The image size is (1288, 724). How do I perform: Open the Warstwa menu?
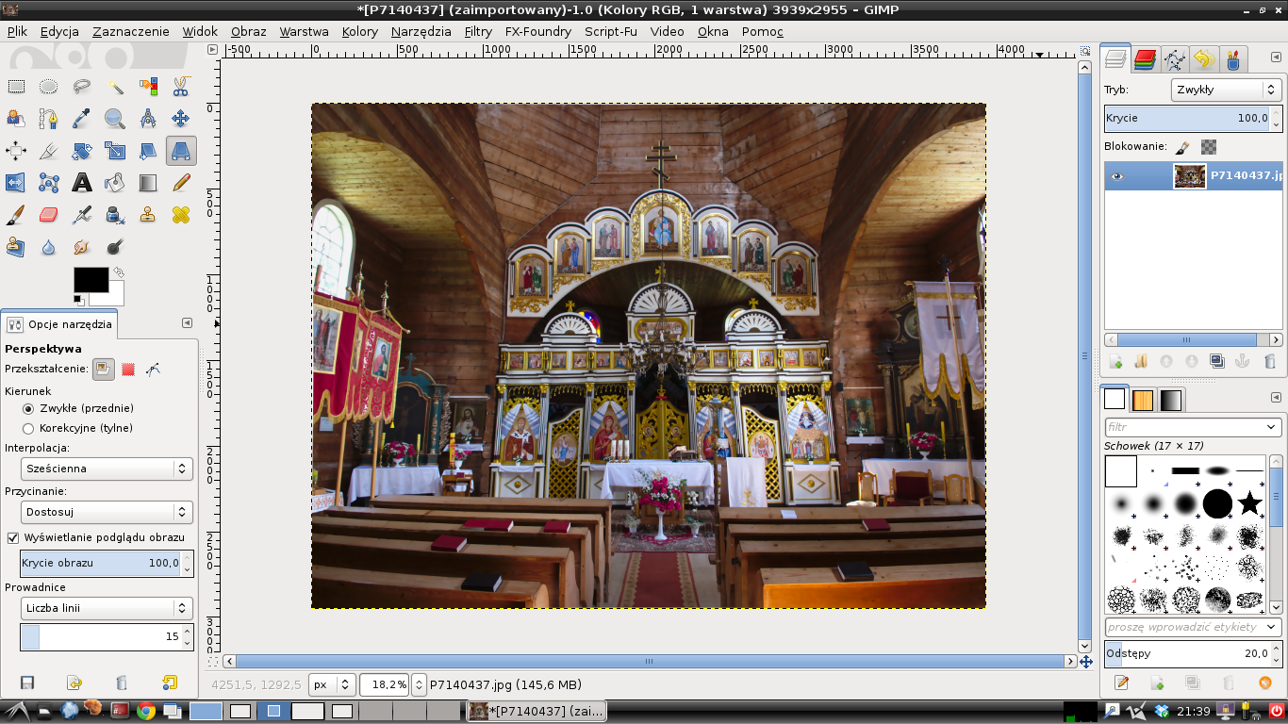[x=304, y=31]
